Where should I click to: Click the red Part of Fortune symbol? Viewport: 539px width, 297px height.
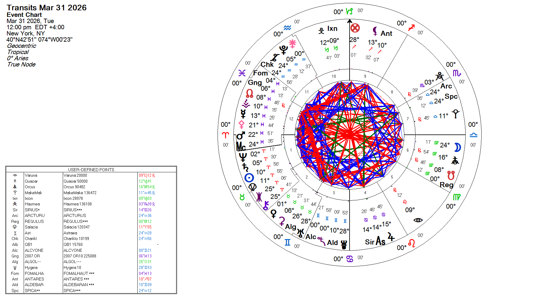[x=355, y=28]
